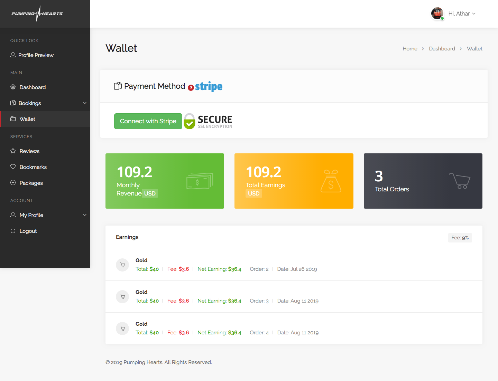Click the Wallet breadcrumb item
The height and width of the screenshot is (381, 498).
tap(474, 49)
